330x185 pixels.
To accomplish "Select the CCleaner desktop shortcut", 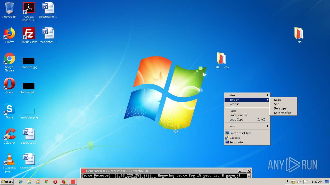I will tap(9, 136).
